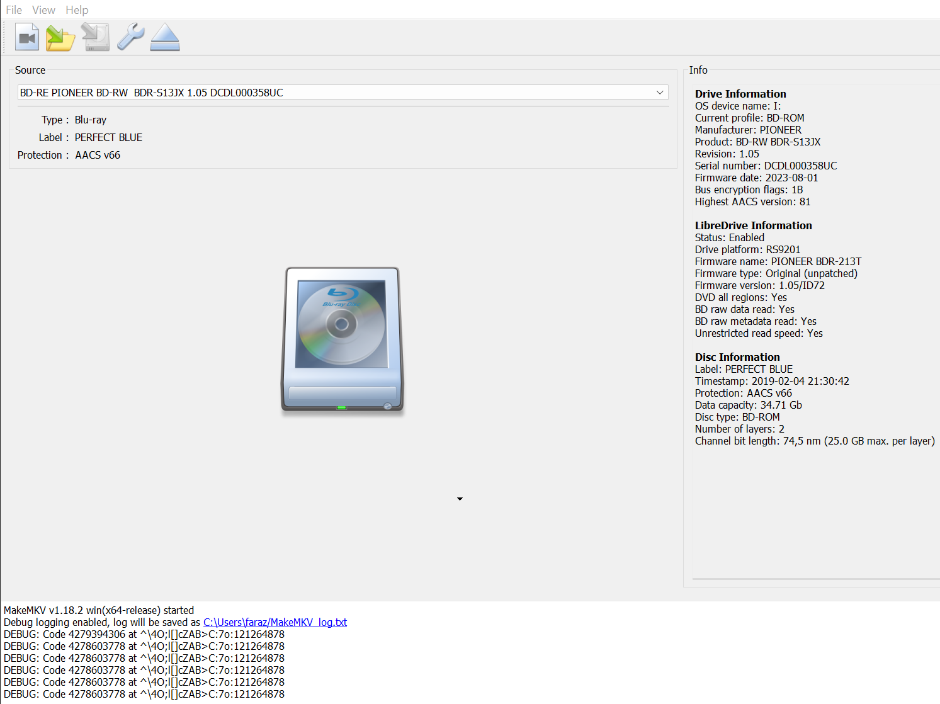Click the Label field showing PERFECT BLUE
Viewport: 940px width, 704px height.
108,137
